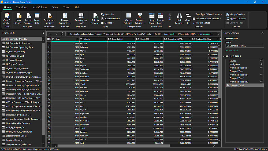This screenshot has width=268, height=151.
Task: Delete the Changed Type2 applied step
Action: [228, 85]
